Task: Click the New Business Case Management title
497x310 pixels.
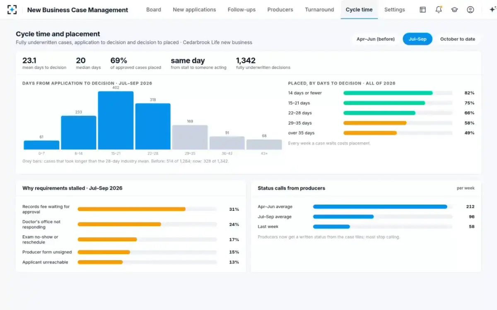Action: point(77,10)
